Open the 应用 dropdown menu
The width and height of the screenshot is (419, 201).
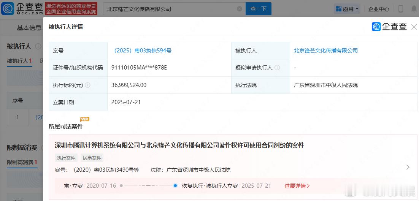click(x=347, y=9)
